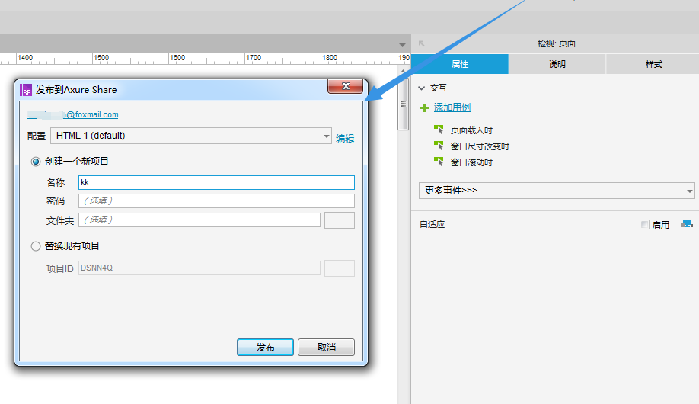Browse folders with 文件夹 ellipsis button
This screenshot has width=699, height=404.
coord(340,220)
